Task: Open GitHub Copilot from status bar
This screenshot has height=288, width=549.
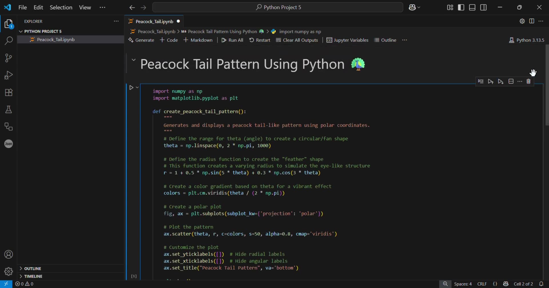Action: point(506,284)
